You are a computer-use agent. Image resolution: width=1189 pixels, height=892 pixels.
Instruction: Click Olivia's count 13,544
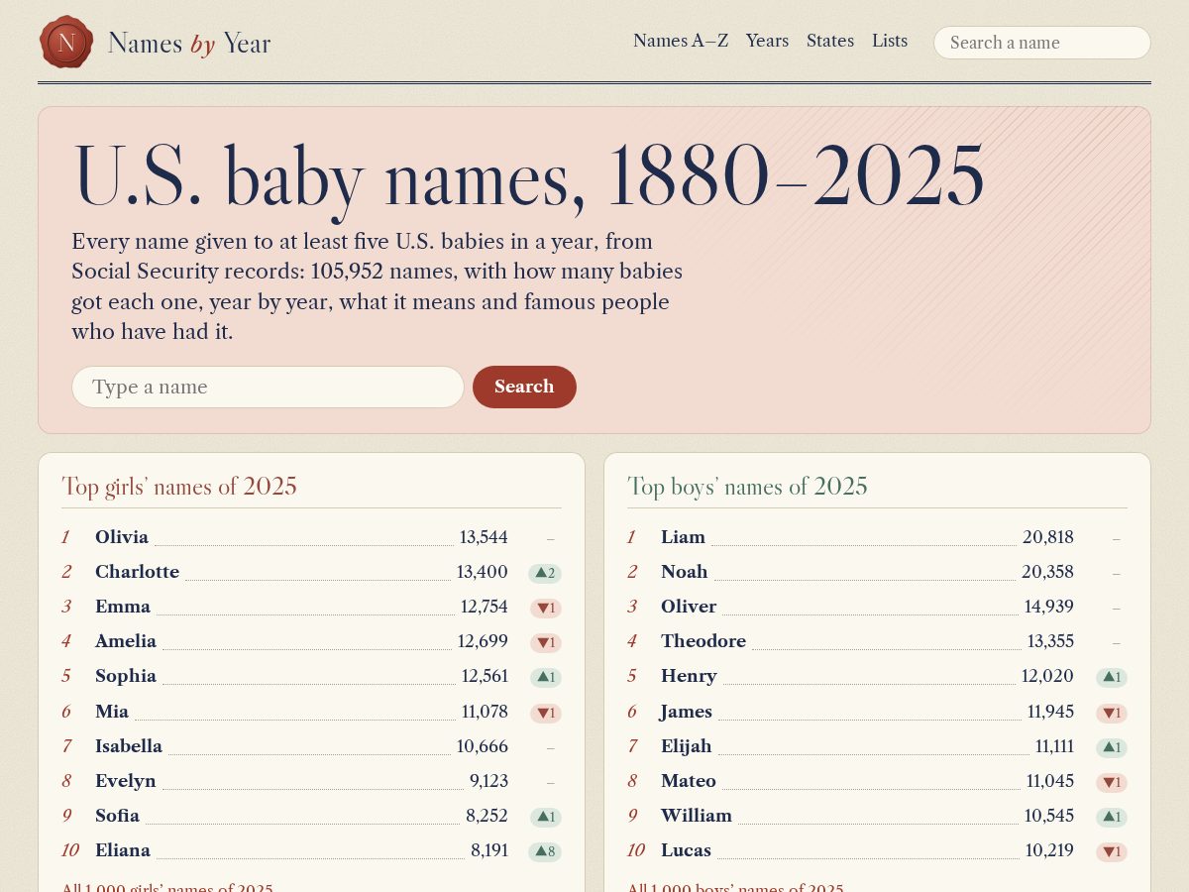[484, 537]
